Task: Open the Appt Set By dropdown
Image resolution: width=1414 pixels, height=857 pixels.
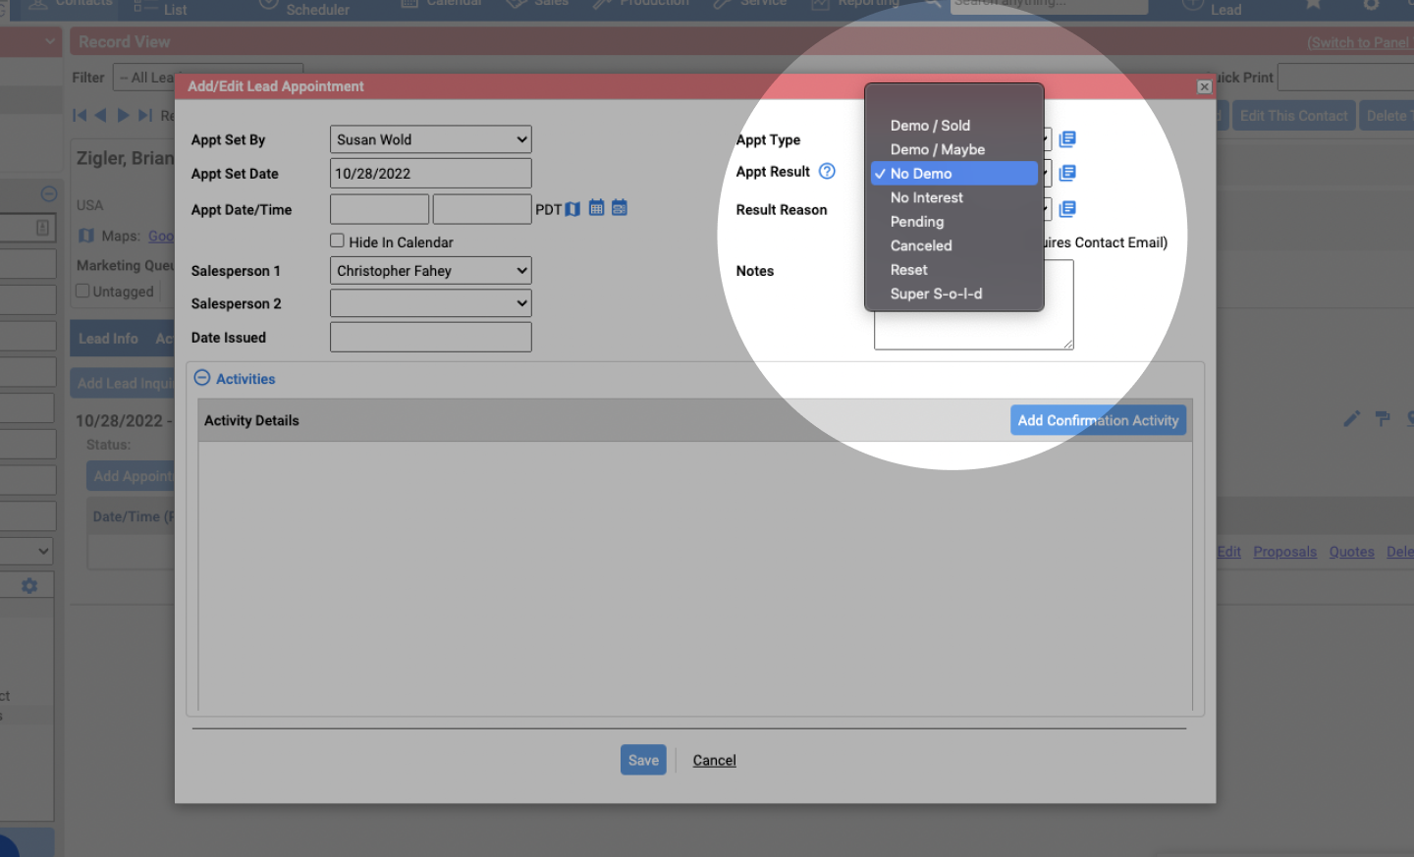Action: (430, 139)
